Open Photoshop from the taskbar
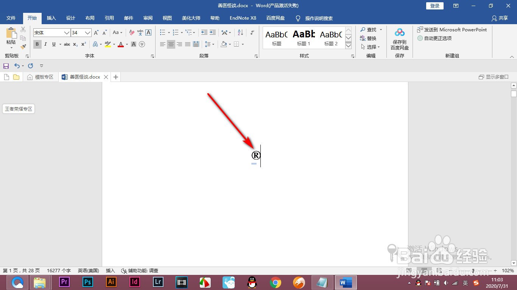 (88, 282)
